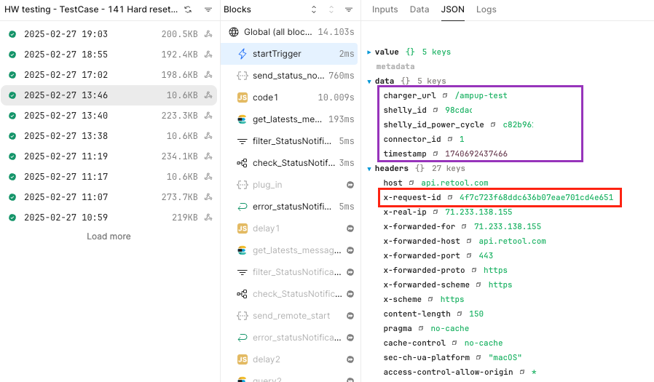Select the code1 block

[x=291, y=98]
